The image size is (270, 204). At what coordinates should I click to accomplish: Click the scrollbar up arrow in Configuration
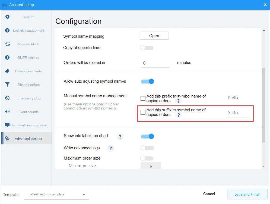pos(264,30)
